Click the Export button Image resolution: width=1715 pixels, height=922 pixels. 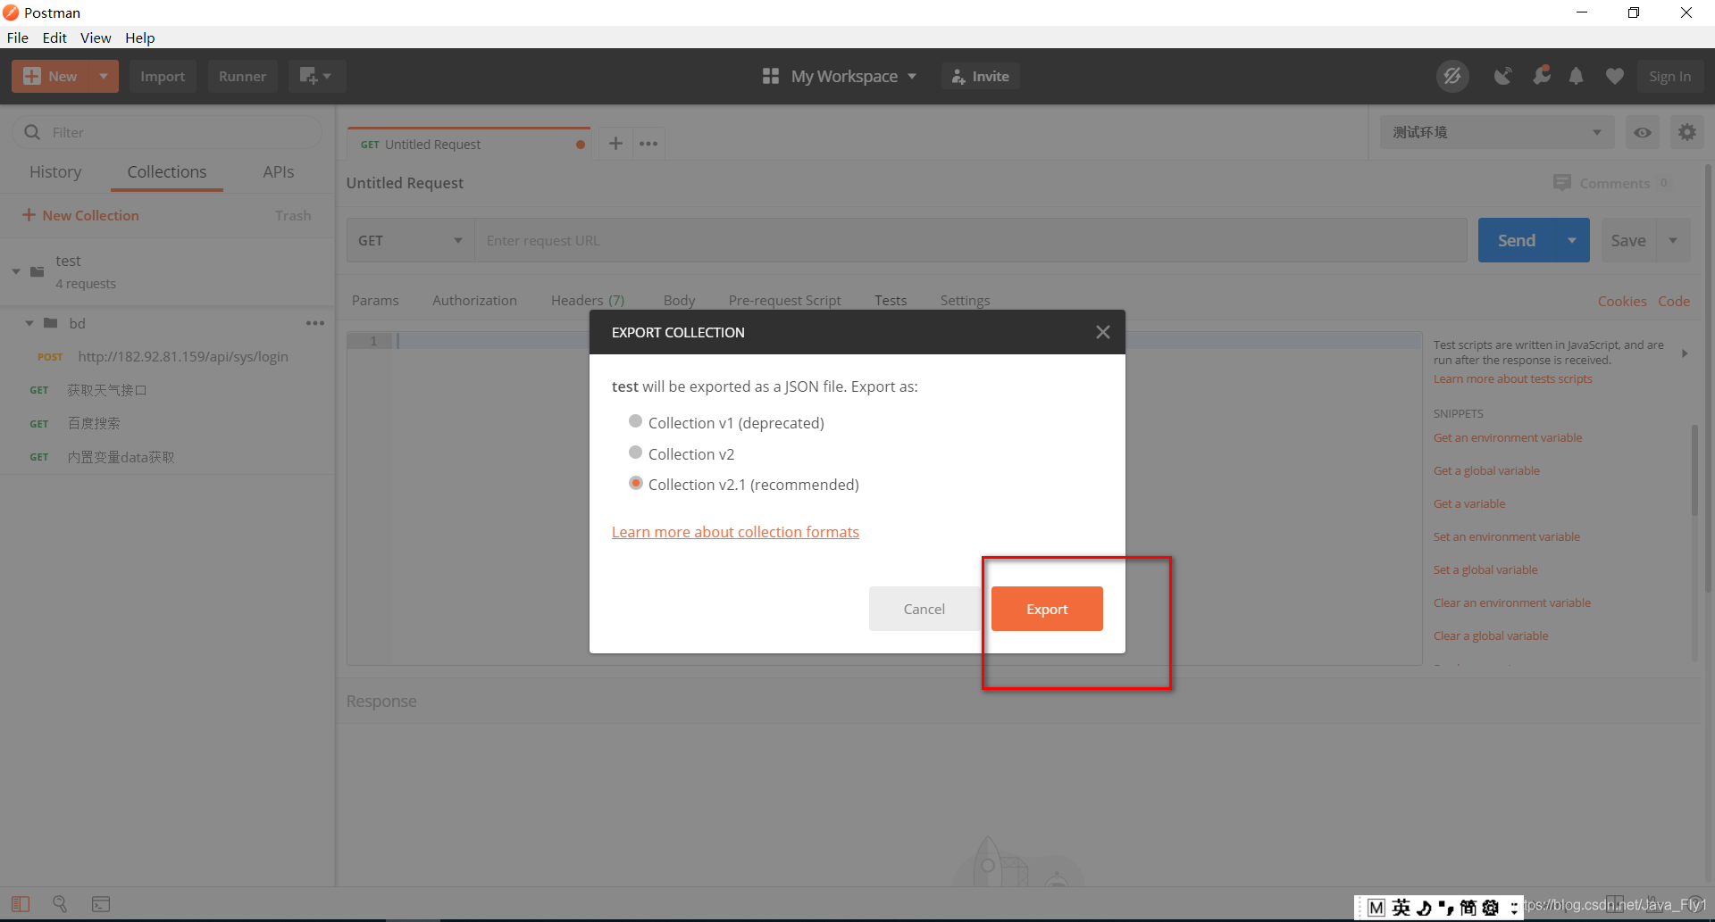click(x=1047, y=609)
